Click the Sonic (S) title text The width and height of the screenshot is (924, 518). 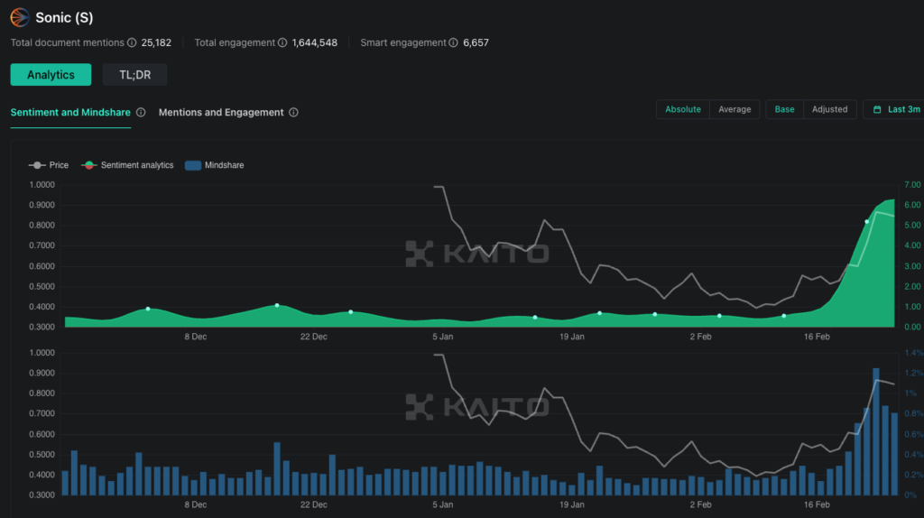coord(64,18)
